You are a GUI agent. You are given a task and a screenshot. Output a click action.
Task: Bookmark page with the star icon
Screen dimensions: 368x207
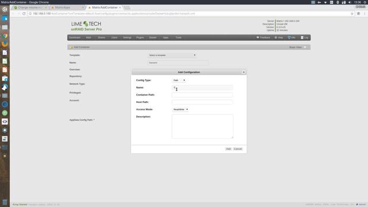[352, 14]
